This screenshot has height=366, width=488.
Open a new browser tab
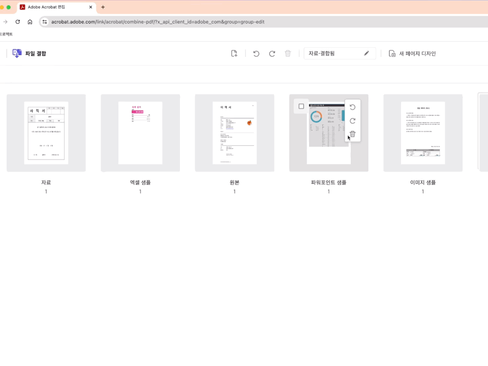(103, 7)
